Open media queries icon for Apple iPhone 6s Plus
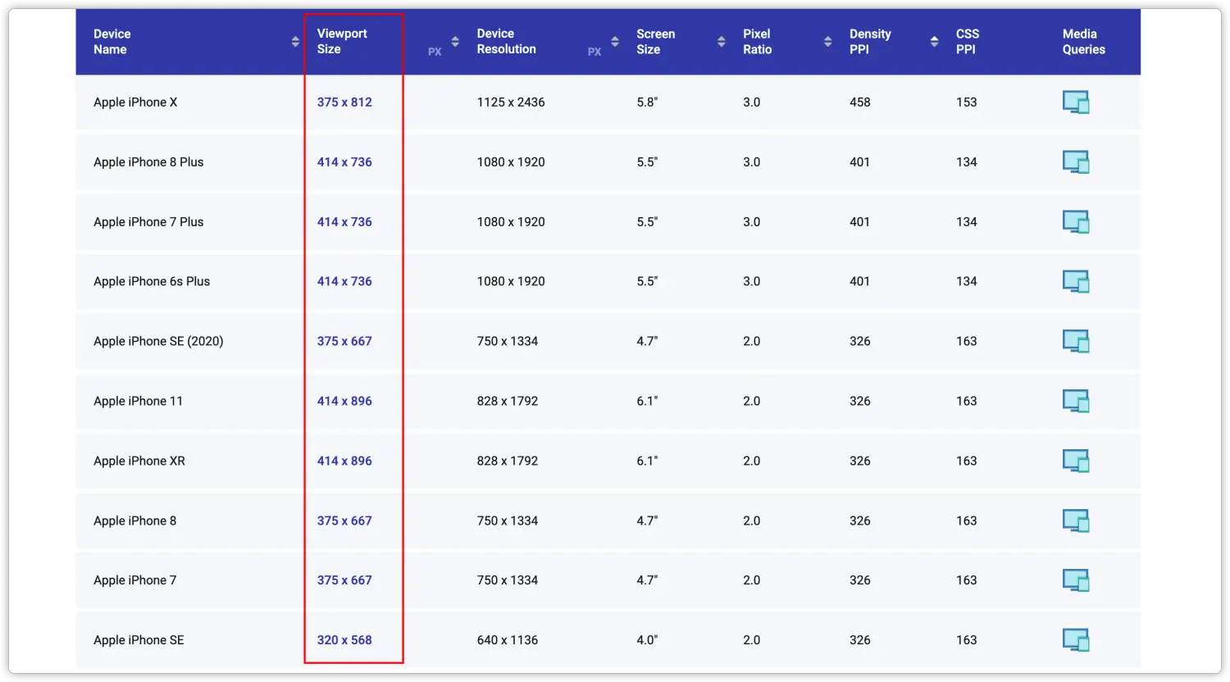Screen dimensions: 1230x682 1076,282
